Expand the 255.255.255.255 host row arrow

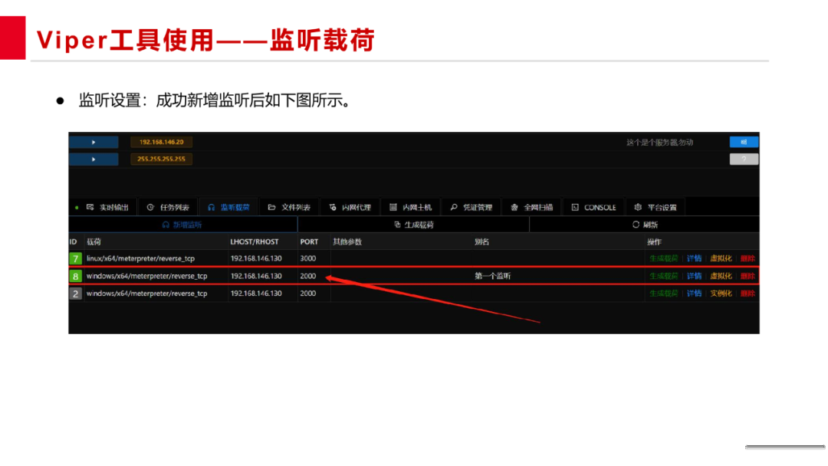tap(94, 159)
